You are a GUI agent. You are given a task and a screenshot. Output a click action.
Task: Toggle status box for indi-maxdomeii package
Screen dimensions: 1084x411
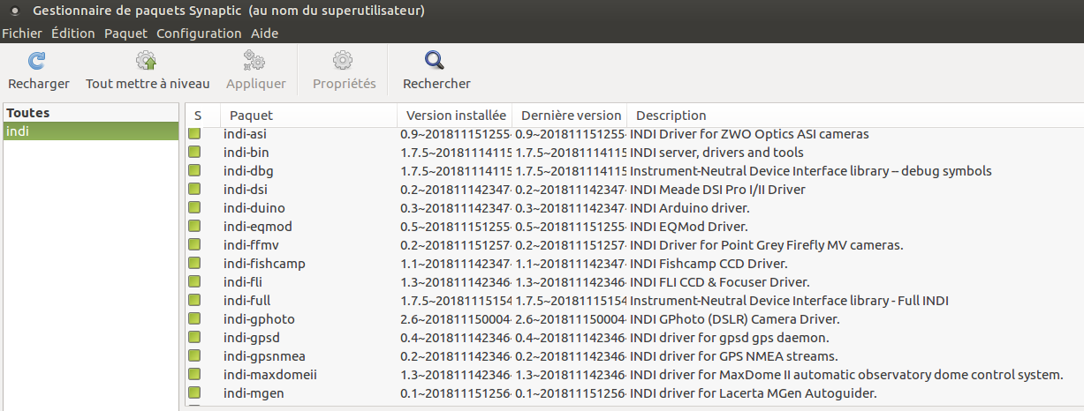tap(194, 375)
